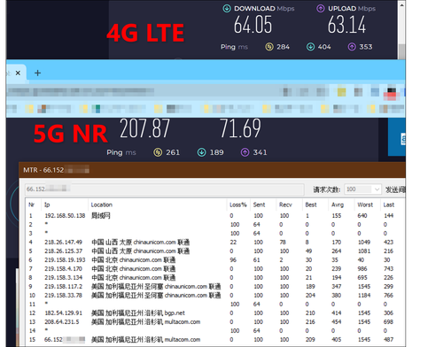Click the 4G upload speed icon
The width and height of the screenshot is (443, 347).
pos(321,9)
